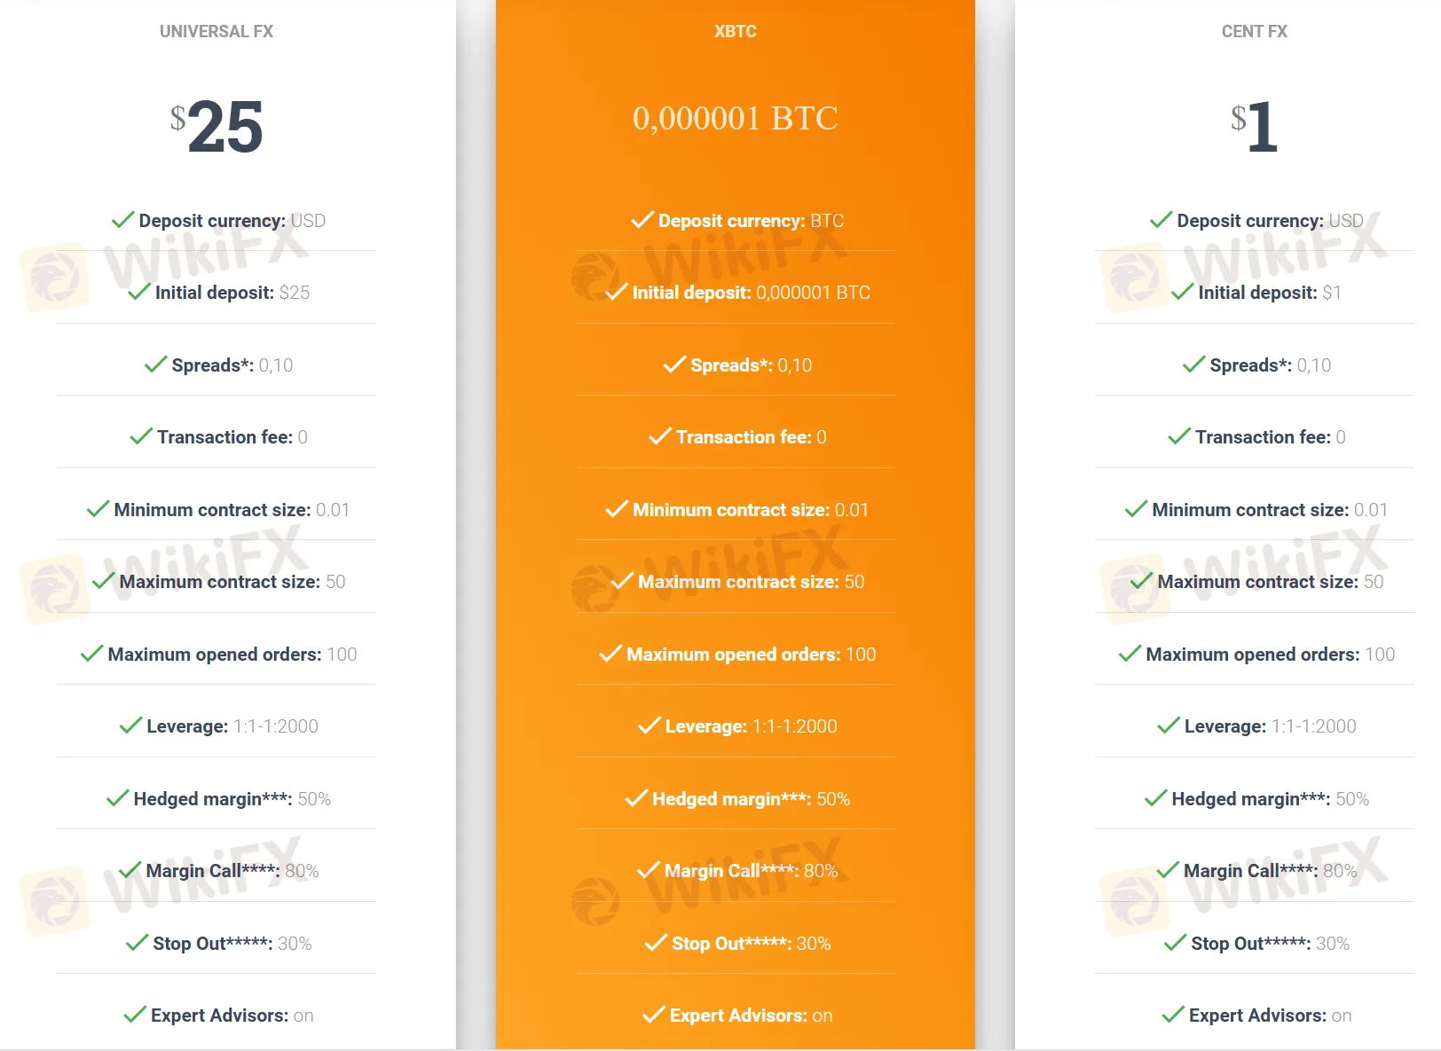Screen dimensions: 1441x1051
Task: Click the Deposit currency BTC checkmark icon
Action: click(x=642, y=220)
